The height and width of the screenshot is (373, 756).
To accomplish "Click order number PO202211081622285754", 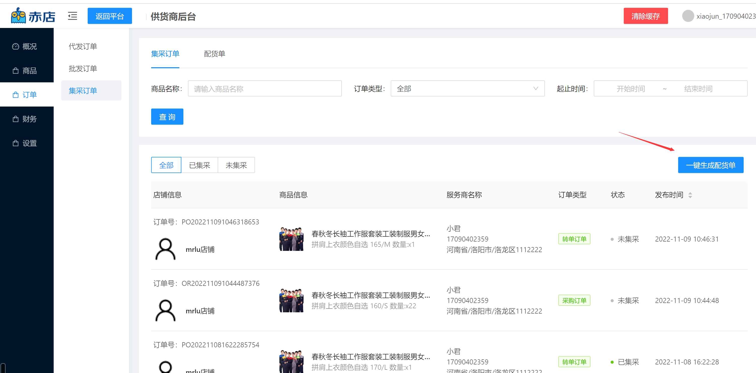I will pyautogui.click(x=220, y=345).
